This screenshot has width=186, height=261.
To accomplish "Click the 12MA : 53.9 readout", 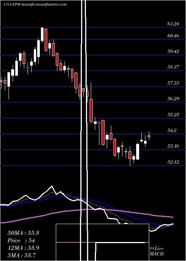I will click(23, 248).
